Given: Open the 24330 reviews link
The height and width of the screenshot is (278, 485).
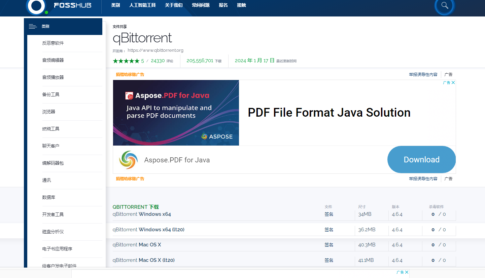Looking at the screenshot, I should (158, 61).
